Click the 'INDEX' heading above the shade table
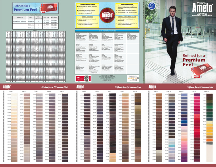216x167 pixels. [35, 30]
